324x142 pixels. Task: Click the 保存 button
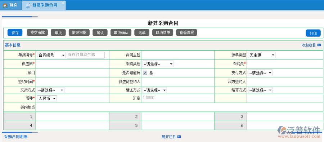(15, 33)
